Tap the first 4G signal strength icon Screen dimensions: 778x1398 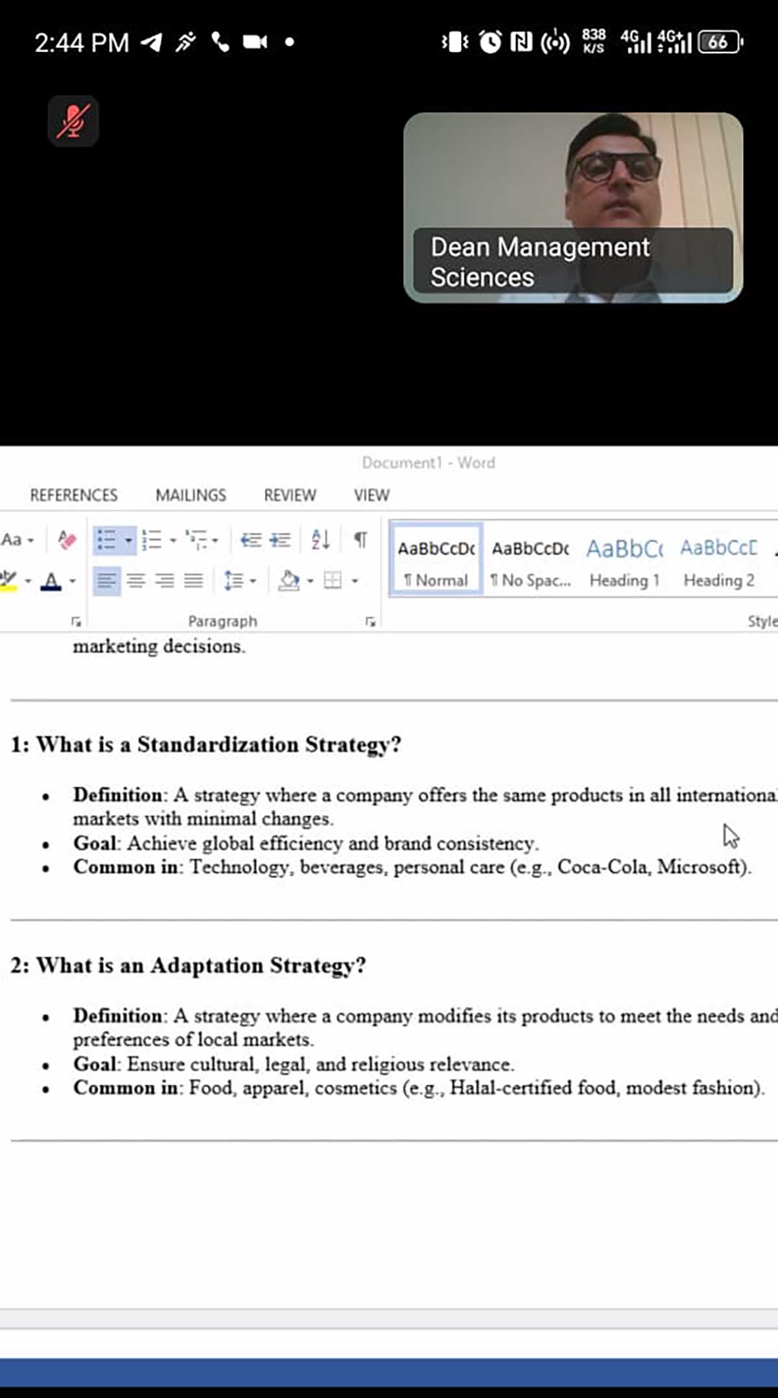pos(635,41)
